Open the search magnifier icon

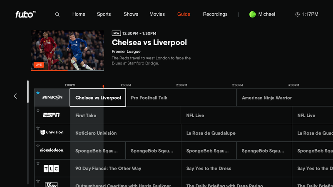[57, 15]
